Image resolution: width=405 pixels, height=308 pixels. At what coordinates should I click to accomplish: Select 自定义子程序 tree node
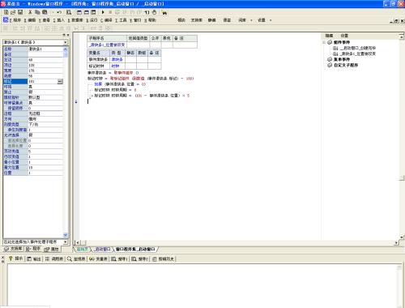coord(346,65)
